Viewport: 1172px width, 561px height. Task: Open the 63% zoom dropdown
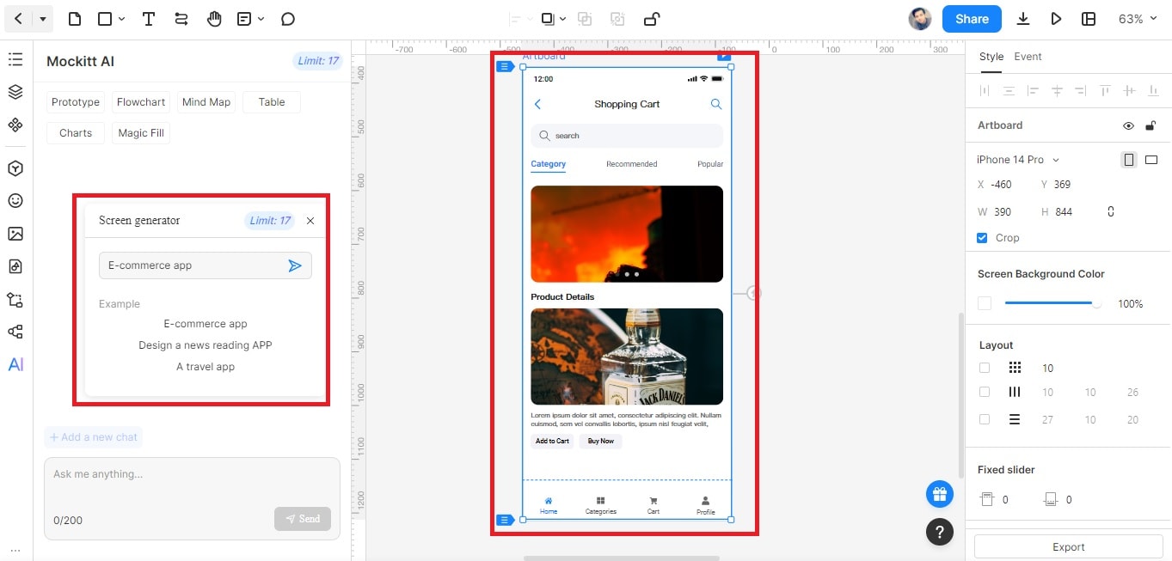[1138, 18]
